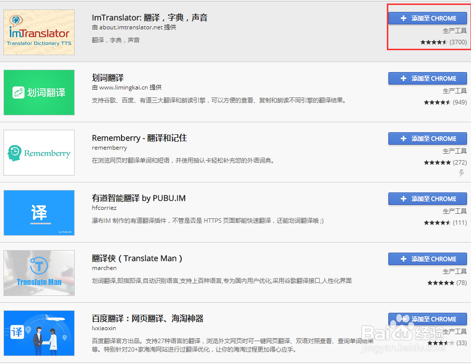This screenshot has height=364, width=471.
Task: Add 有道智能翻译 by PUBU.IM to Chrome
Action: (428, 199)
